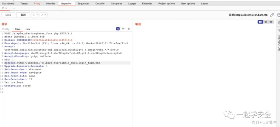This screenshot has width=280, height=127.
Task: Toggle the \n non-printable characters icon
Action: [123, 29]
